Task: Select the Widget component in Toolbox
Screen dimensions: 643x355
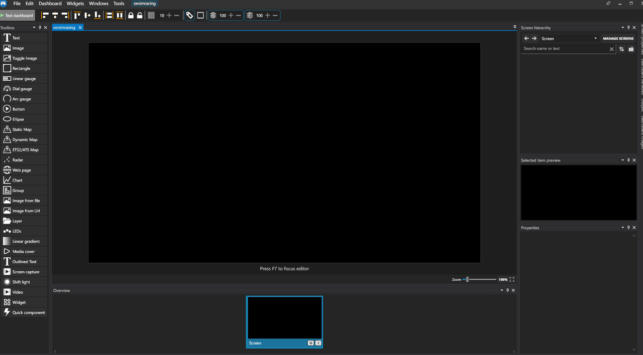Action: (24, 302)
